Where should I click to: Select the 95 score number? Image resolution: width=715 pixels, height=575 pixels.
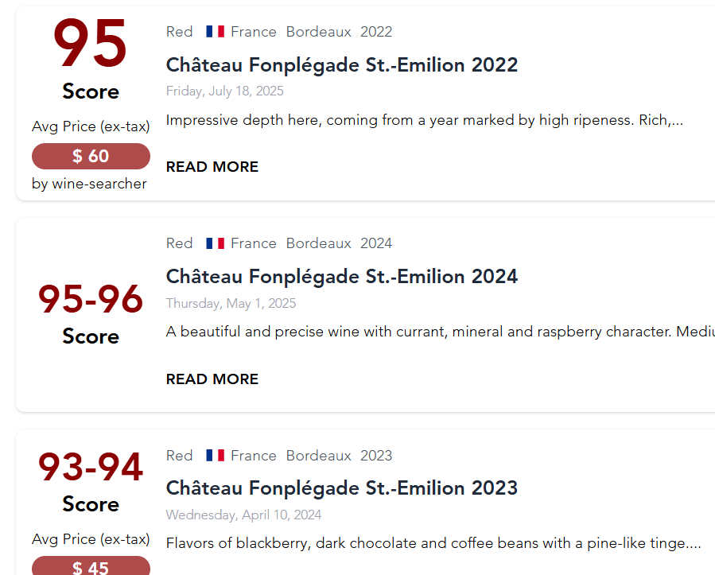coord(91,45)
